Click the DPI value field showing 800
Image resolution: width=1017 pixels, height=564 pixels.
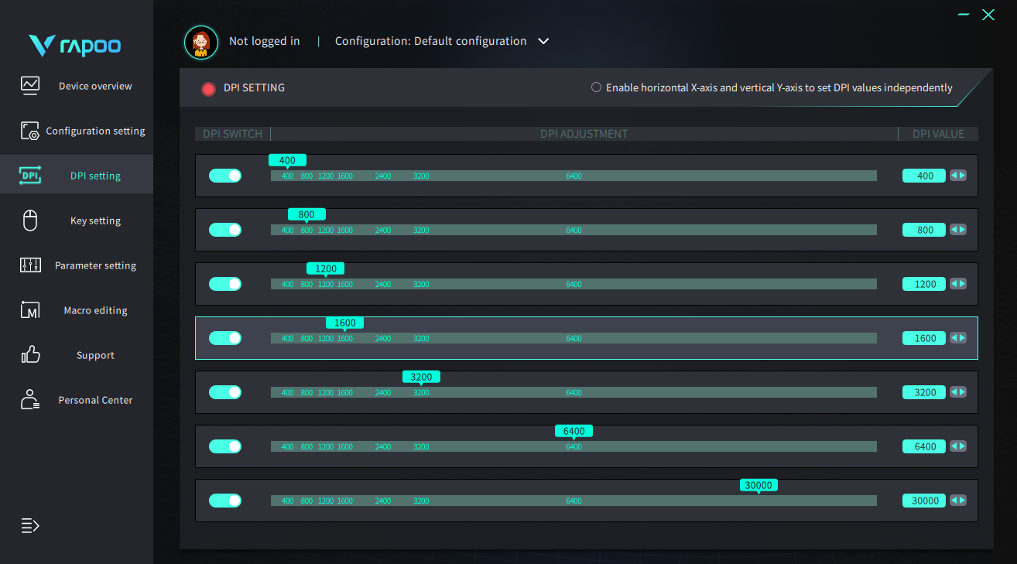[x=924, y=230]
